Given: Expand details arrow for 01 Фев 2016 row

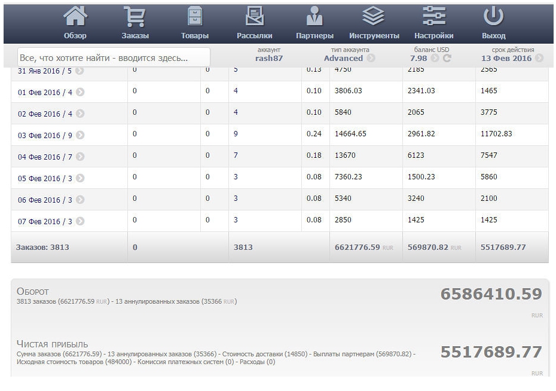Looking at the screenshot, I should pyautogui.click(x=80, y=93).
